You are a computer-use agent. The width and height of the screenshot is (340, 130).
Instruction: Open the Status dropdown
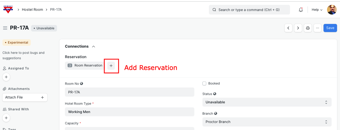pos(267,102)
